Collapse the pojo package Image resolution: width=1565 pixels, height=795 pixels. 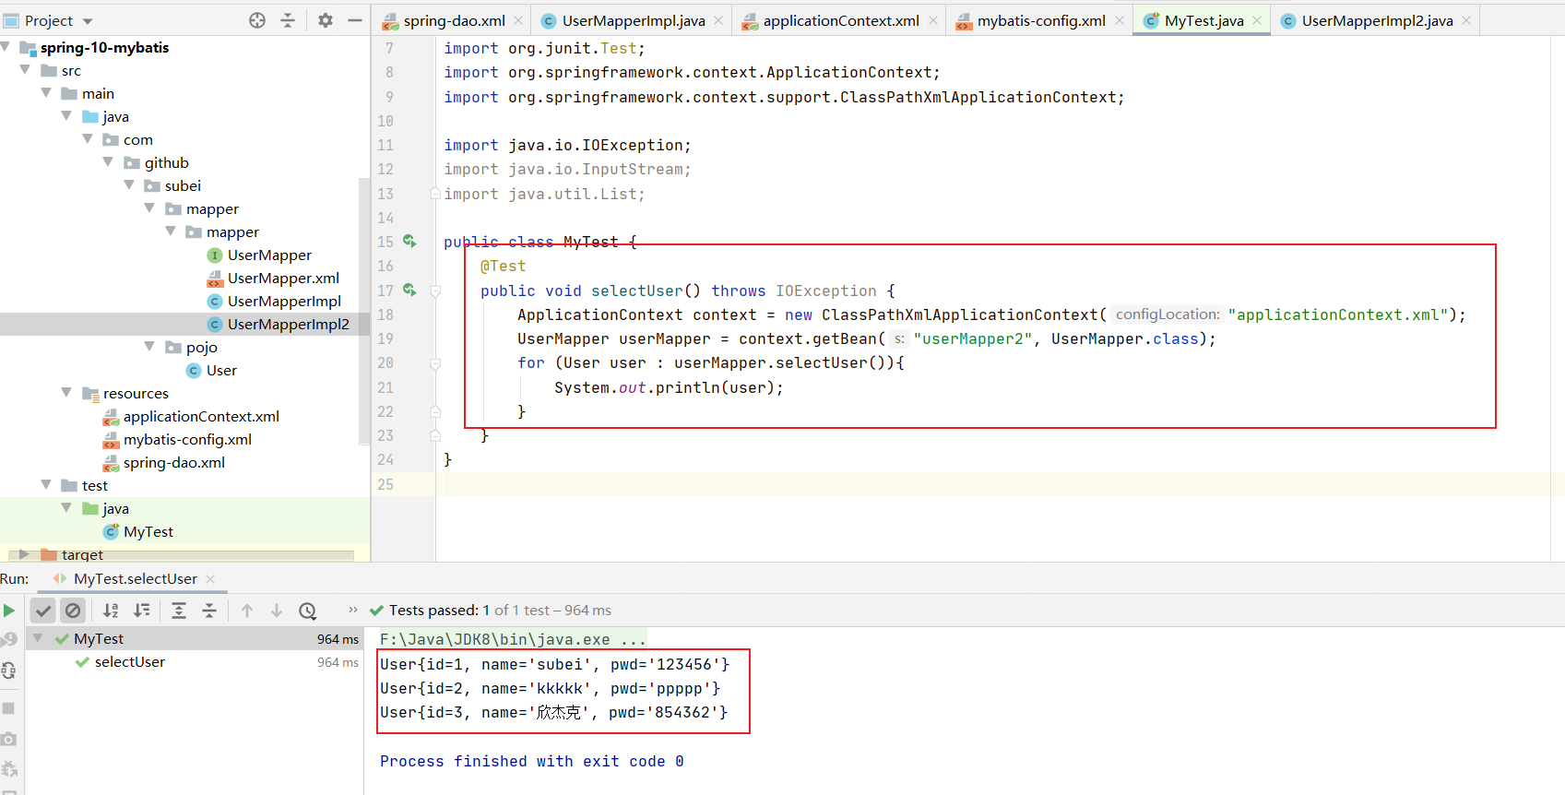pyautogui.click(x=149, y=347)
